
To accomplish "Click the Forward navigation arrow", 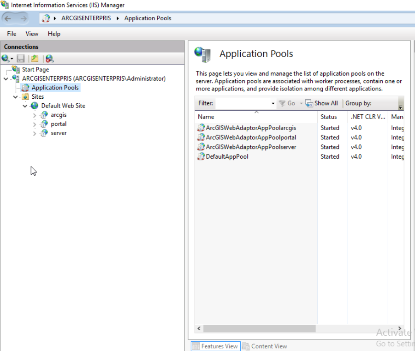I will (x=24, y=18).
